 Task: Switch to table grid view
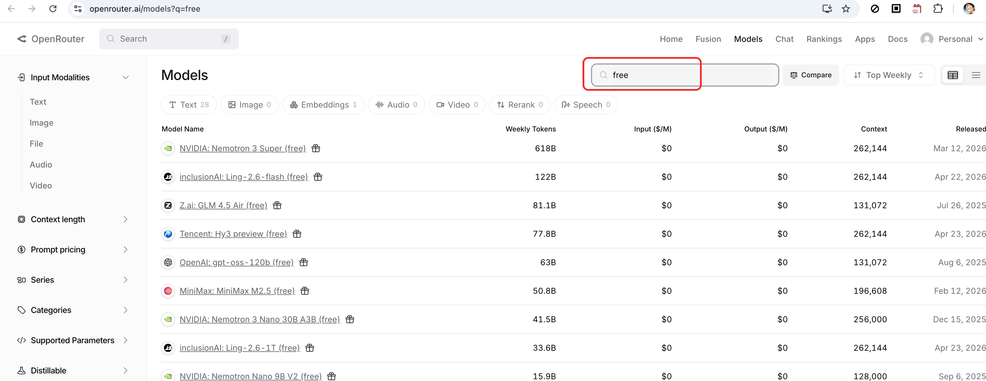click(x=953, y=75)
